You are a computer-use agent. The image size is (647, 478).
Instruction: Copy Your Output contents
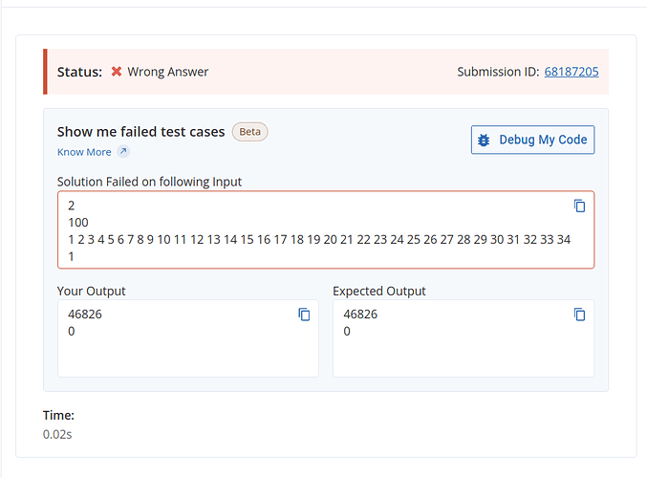click(304, 315)
